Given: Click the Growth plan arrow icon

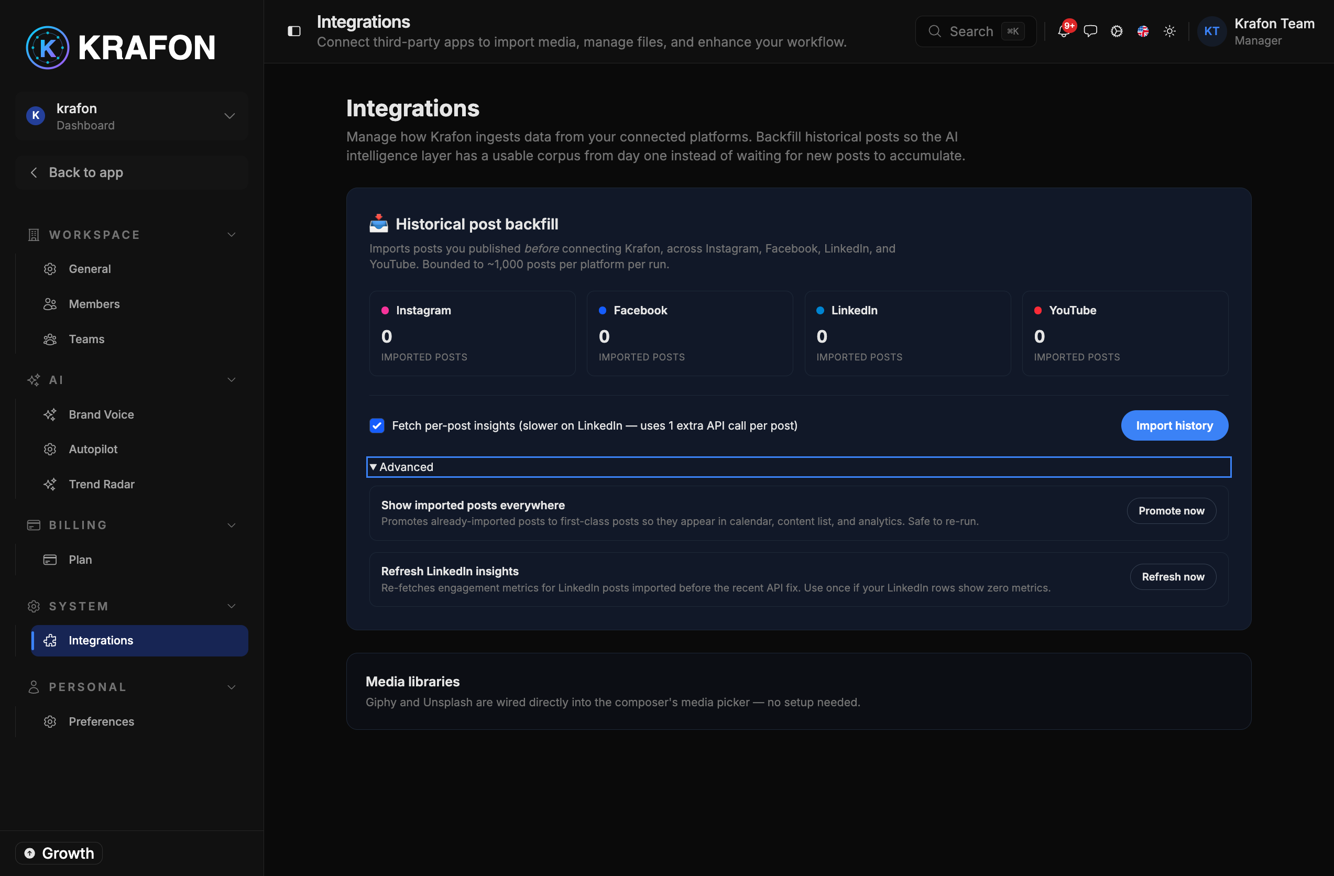Looking at the screenshot, I should tap(30, 853).
